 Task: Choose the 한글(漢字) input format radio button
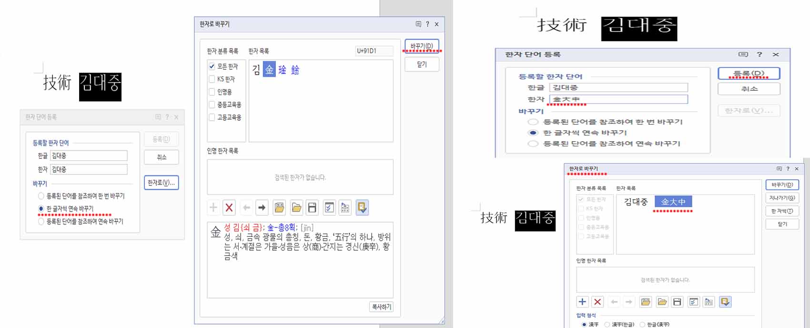[x=642, y=324]
